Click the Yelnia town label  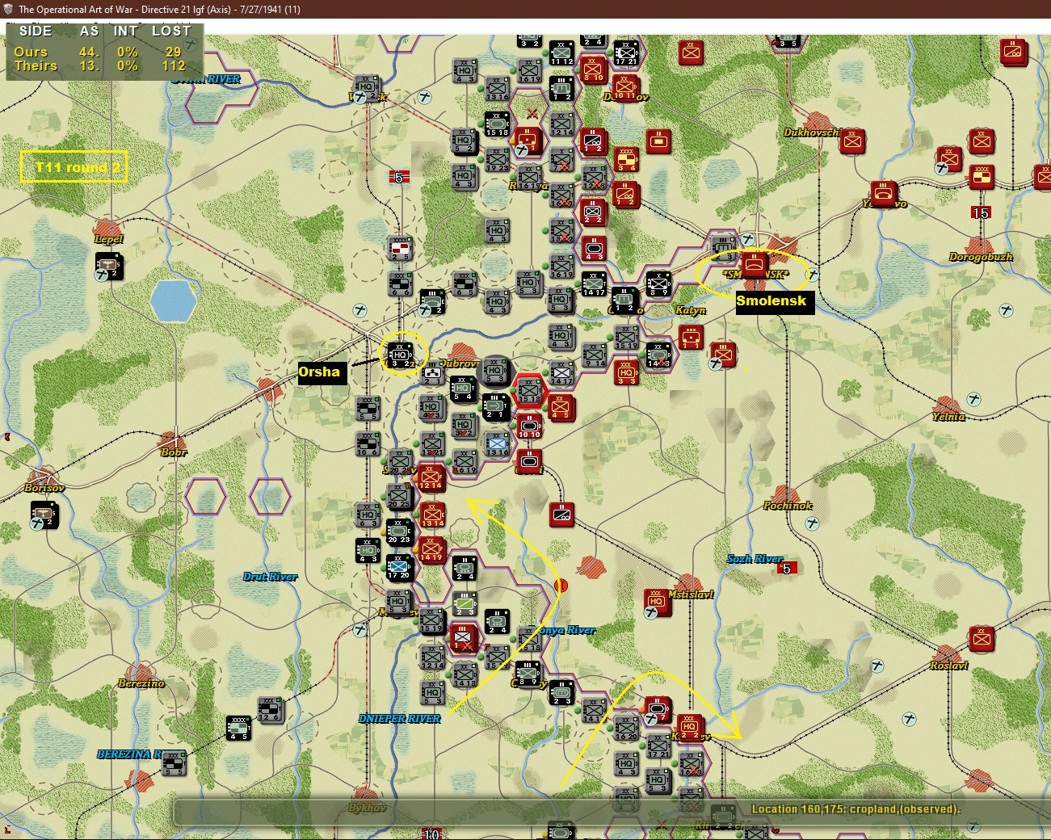point(948,417)
